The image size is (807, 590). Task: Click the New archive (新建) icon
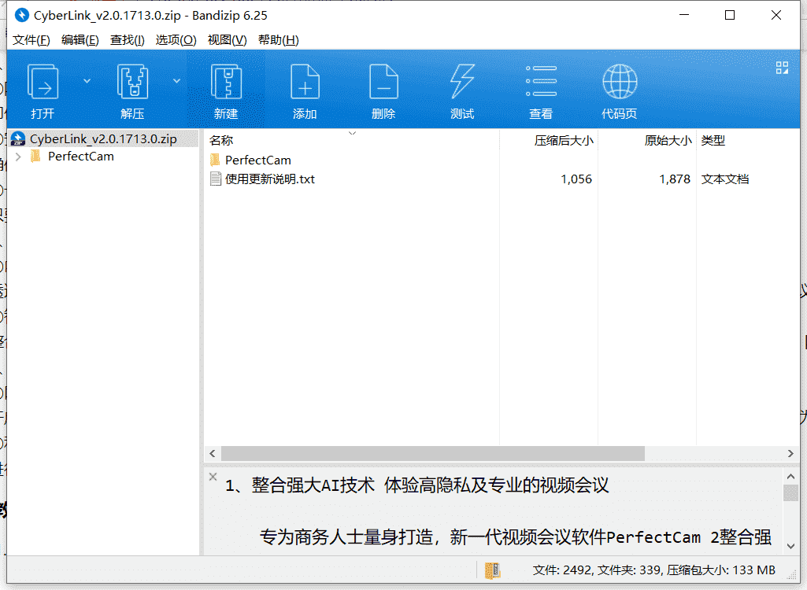(x=226, y=82)
